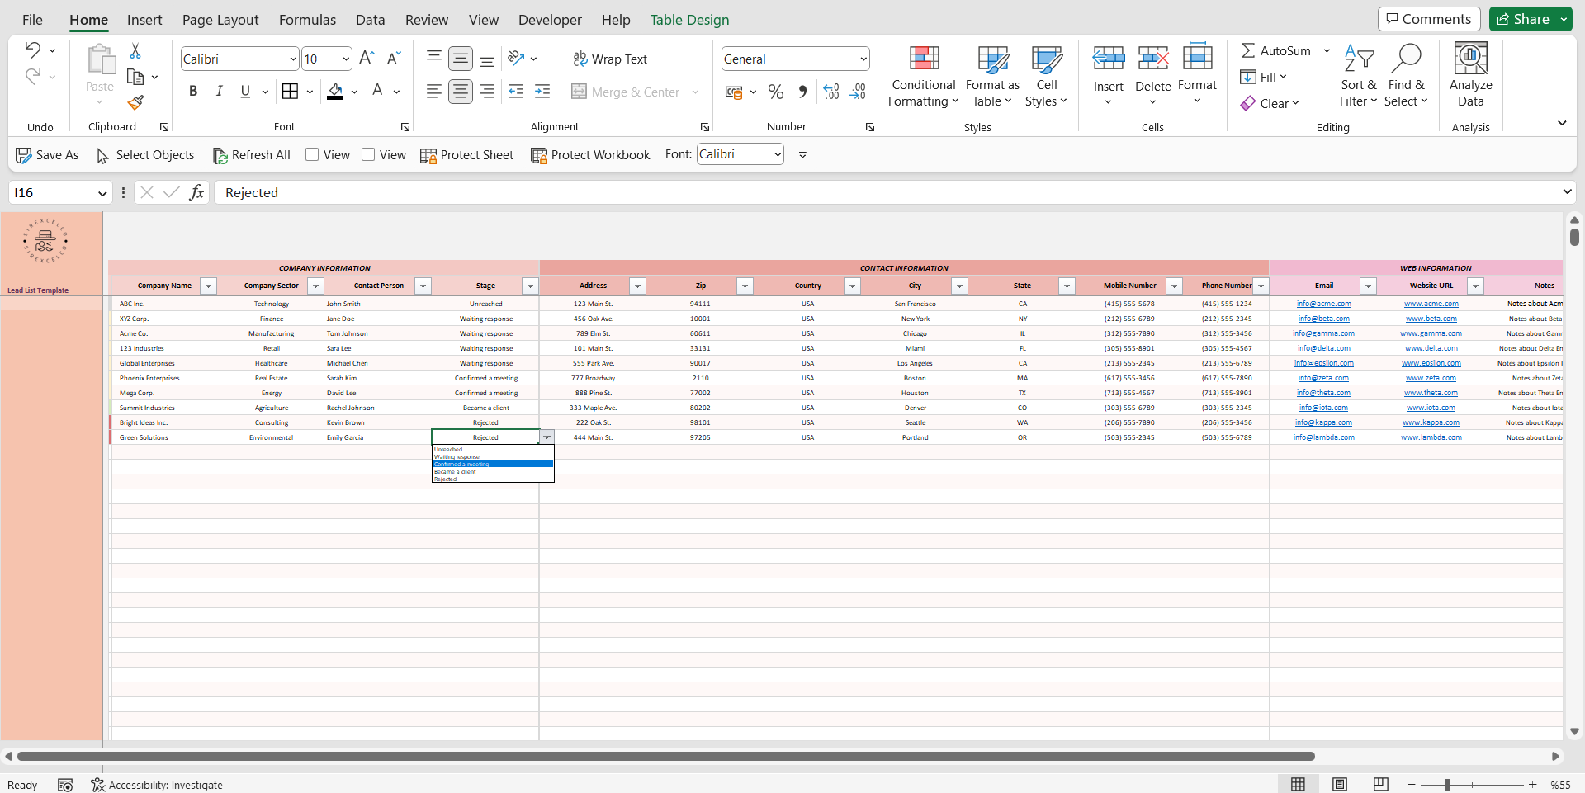Open the Stage column filter dropdown

click(530, 286)
